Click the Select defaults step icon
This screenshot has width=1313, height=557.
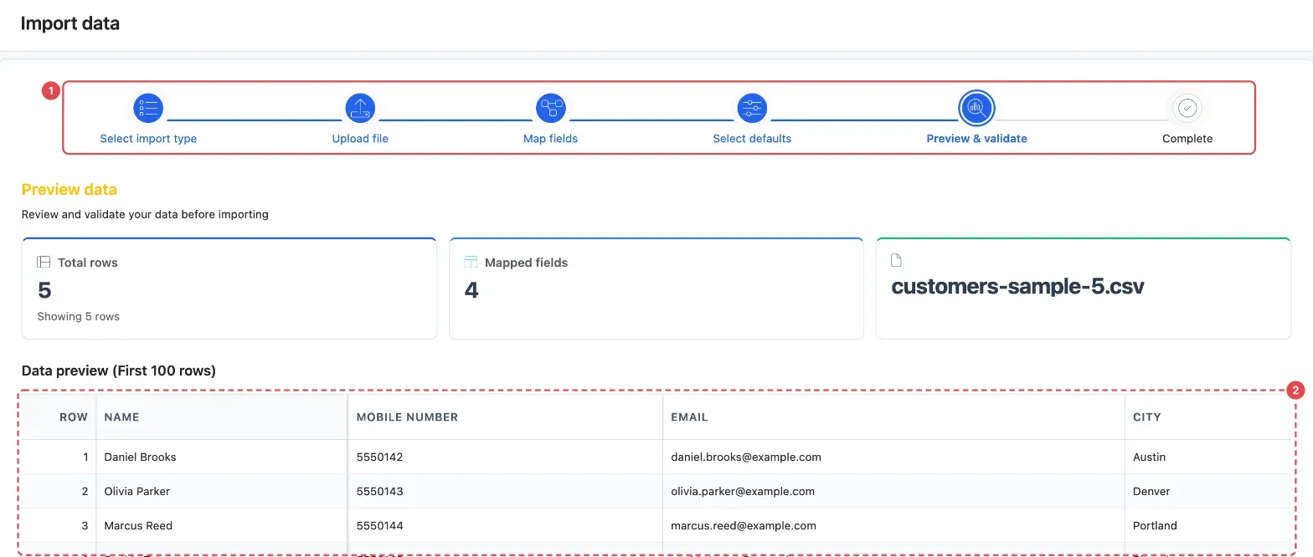(752, 108)
